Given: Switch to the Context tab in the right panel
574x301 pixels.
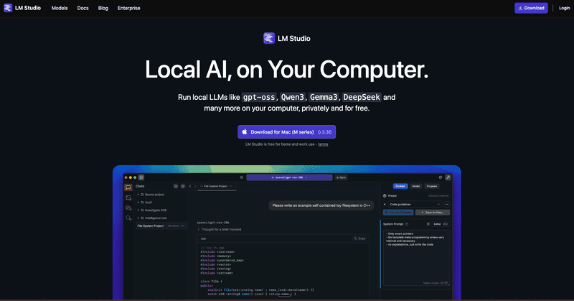Looking at the screenshot, I should pos(400,186).
